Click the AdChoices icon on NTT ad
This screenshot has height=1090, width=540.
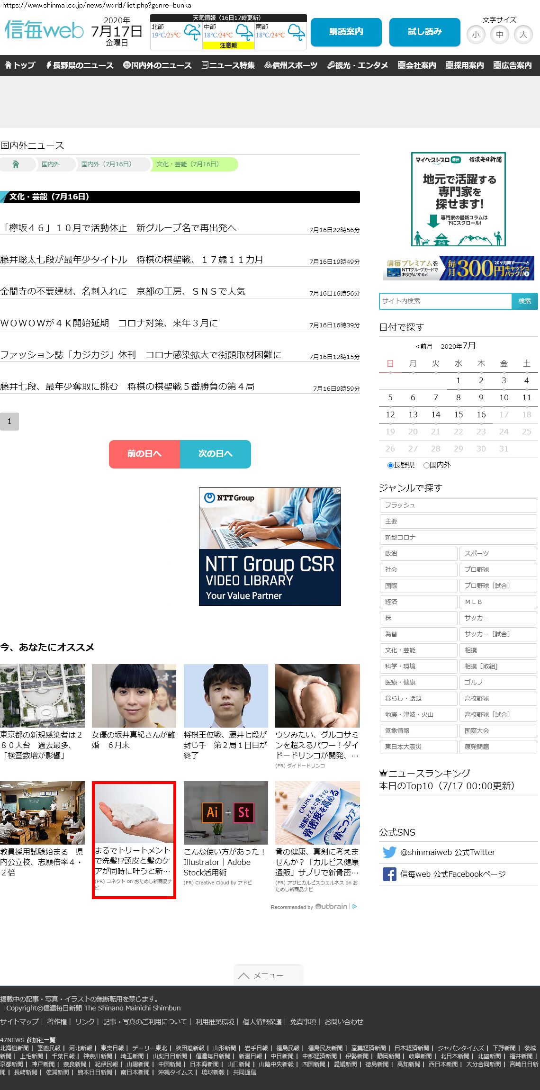337,491
